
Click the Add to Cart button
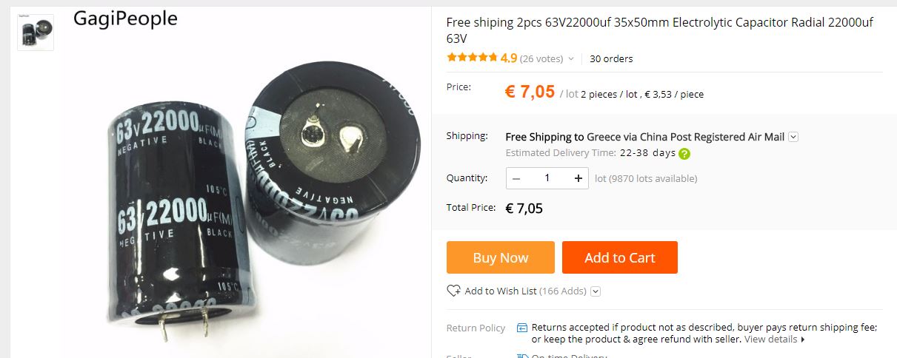[619, 257]
